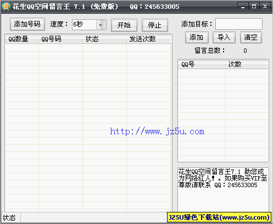Import targets with the 导入 button
Image resolution: width=273 pixels, height=224 pixels.
click(x=224, y=37)
